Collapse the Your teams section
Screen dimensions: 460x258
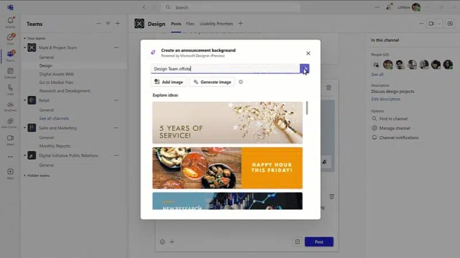(25, 38)
